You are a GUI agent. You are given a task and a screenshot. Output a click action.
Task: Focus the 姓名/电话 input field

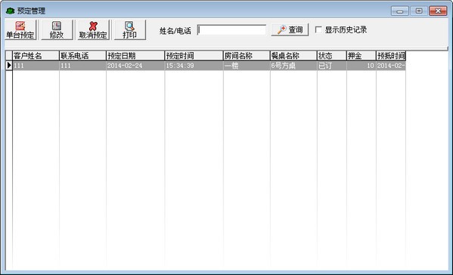pos(231,30)
